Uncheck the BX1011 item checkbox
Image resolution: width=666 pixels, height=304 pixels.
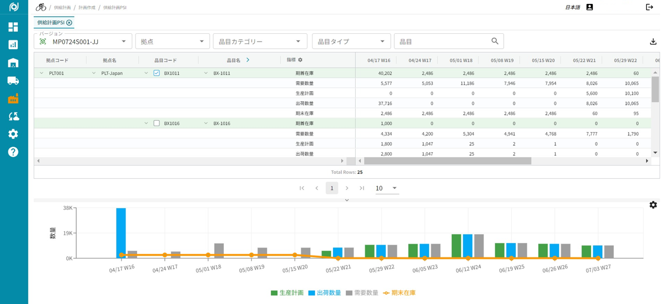(x=157, y=73)
